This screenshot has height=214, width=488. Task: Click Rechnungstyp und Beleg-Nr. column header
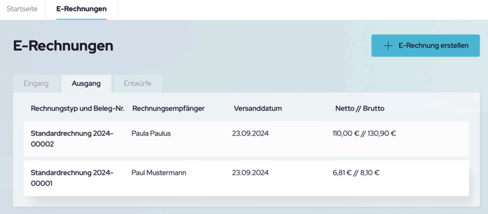pyautogui.click(x=78, y=109)
